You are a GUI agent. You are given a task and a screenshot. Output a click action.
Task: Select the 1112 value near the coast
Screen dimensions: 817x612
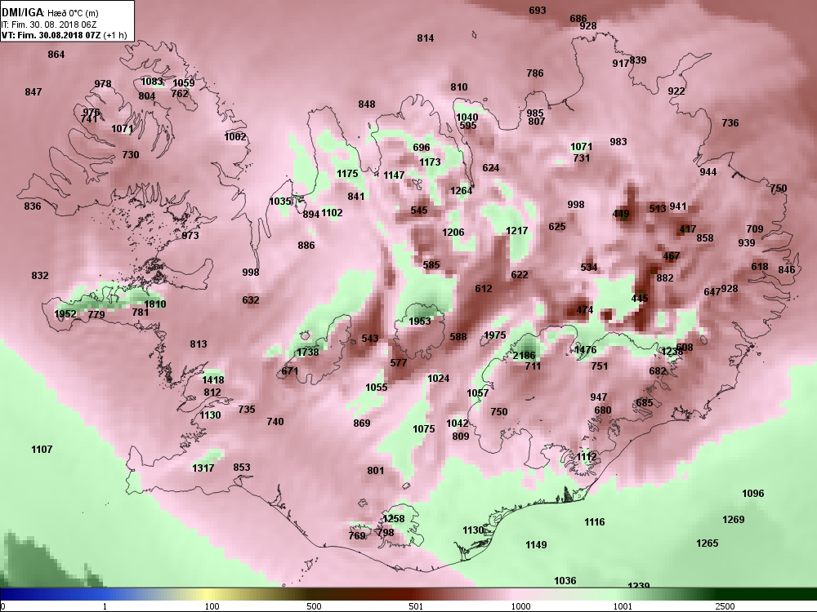coord(587,457)
